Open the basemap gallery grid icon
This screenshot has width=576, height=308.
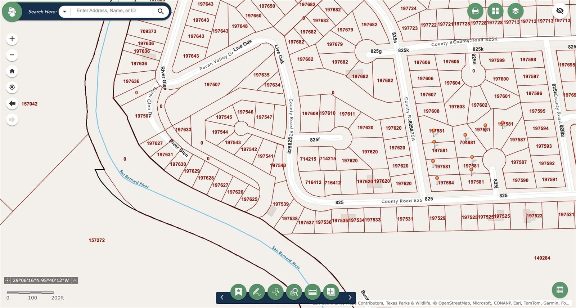[495, 11]
